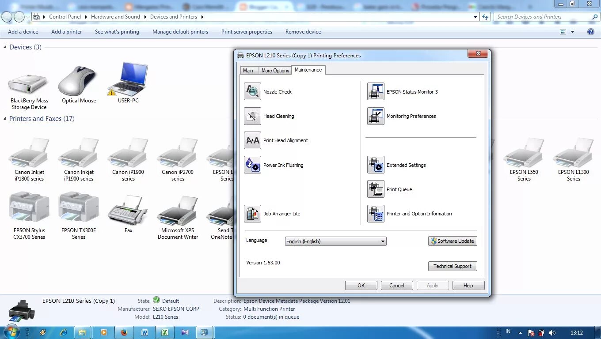Expand the Hardware and Sound breadcrumb arrow
Viewport: 601px width, 339px height.
[145, 17]
